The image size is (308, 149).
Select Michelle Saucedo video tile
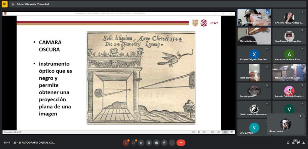click(x=254, y=36)
